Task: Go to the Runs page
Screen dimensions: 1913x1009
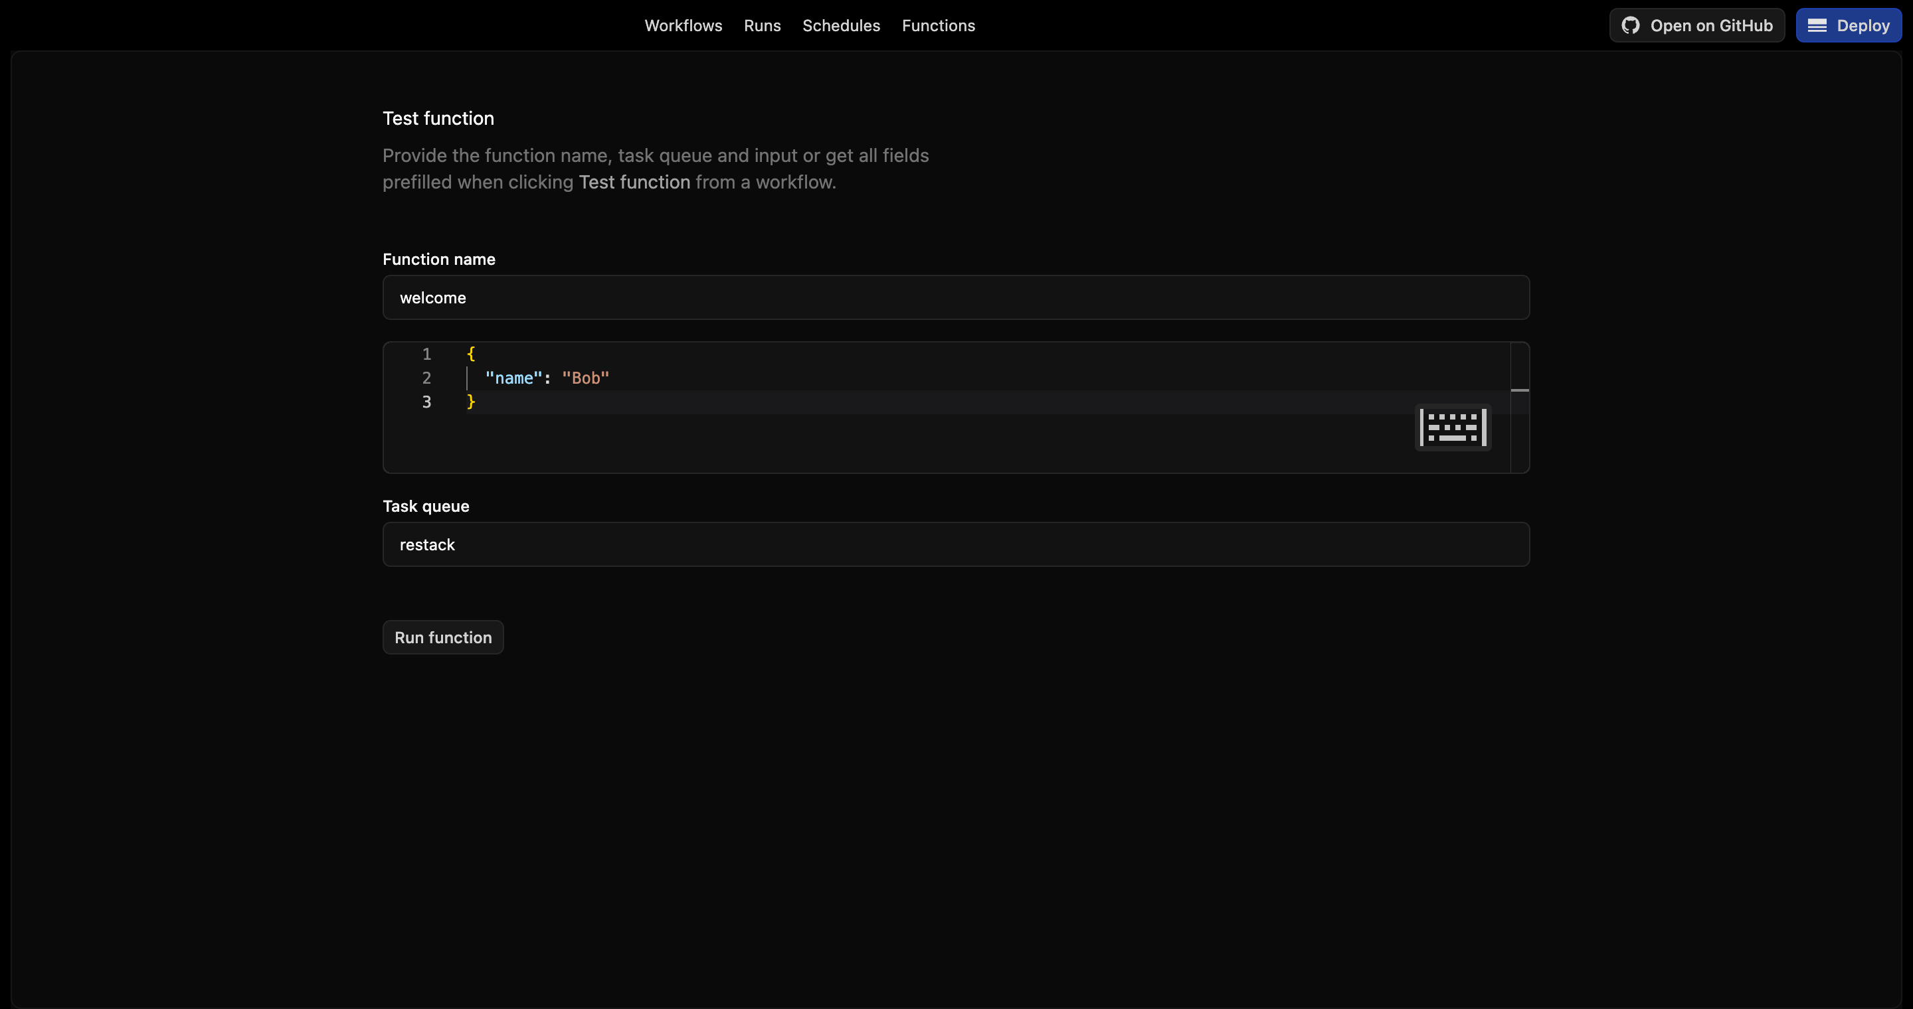Action: click(762, 25)
